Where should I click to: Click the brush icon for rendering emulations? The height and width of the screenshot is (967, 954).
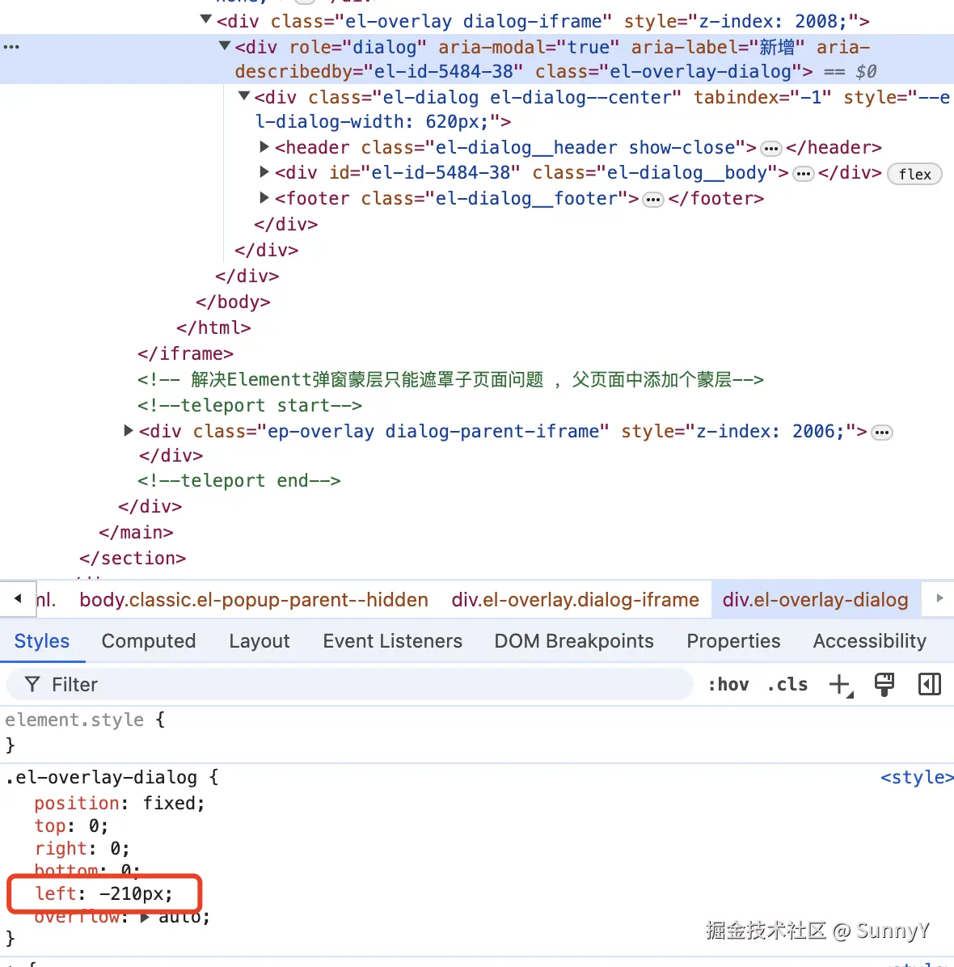click(x=884, y=684)
